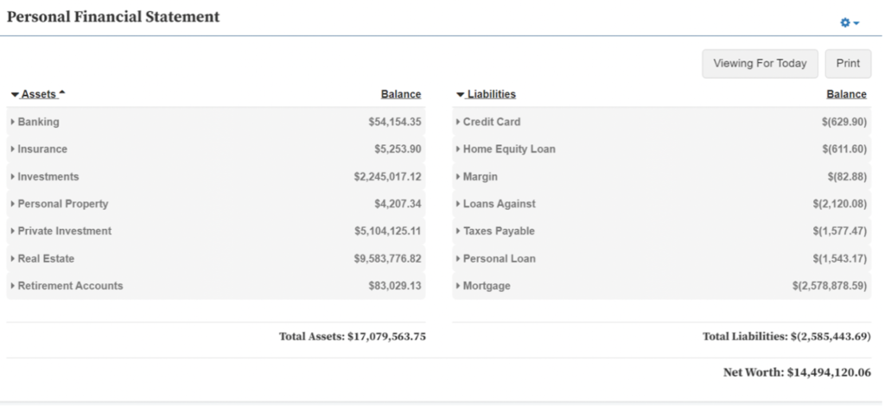Expand the Mortgage liability row

[486, 286]
